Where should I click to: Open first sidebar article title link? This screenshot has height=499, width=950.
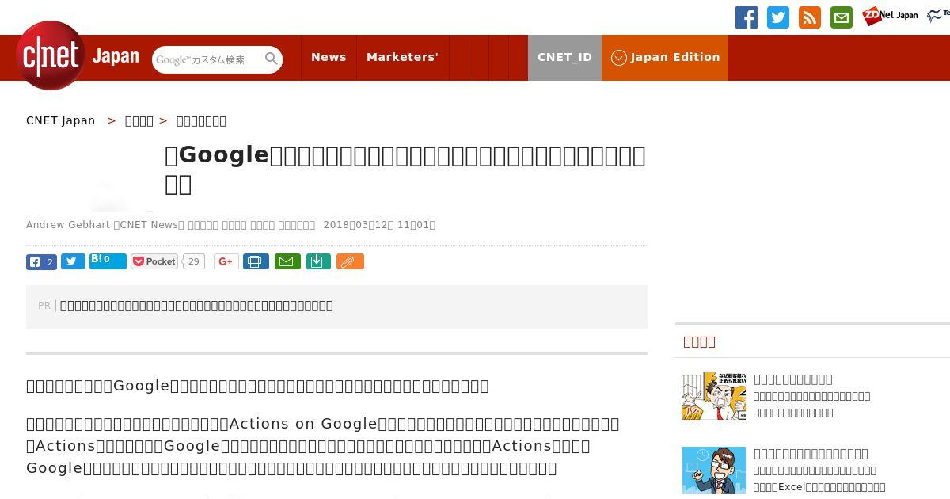tap(793, 379)
